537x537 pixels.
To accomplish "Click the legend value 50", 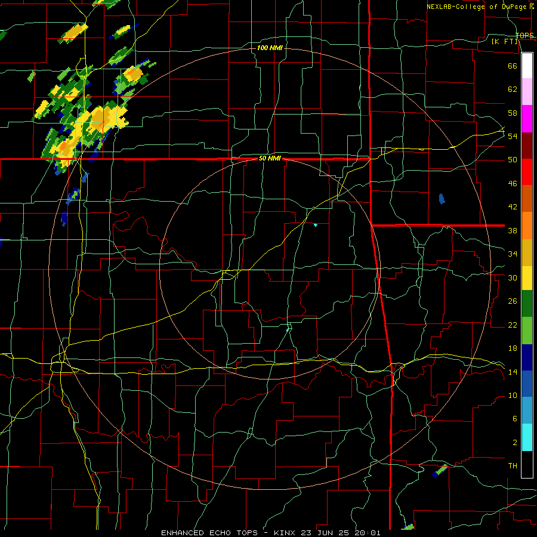I will point(513,160).
